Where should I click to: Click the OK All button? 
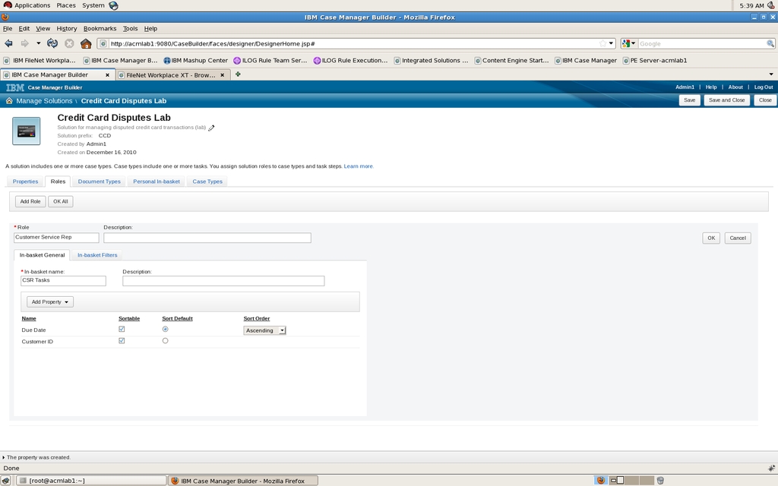pyautogui.click(x=61, y=201)
